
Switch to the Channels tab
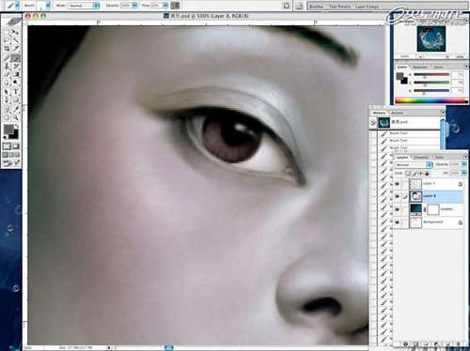pos(421,157)
